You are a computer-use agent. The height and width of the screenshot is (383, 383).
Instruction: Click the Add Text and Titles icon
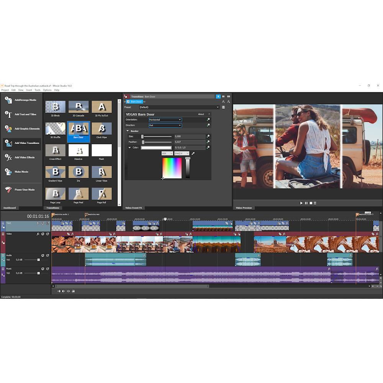click(8, 114)
